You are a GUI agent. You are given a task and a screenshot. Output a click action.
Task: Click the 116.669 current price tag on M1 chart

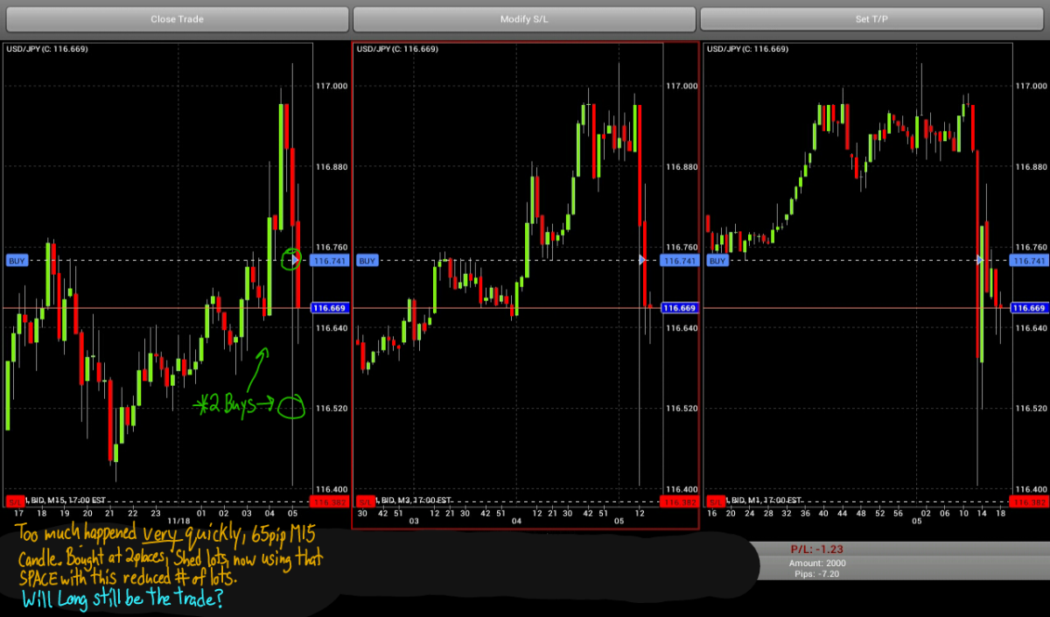tap(1029, 308)
